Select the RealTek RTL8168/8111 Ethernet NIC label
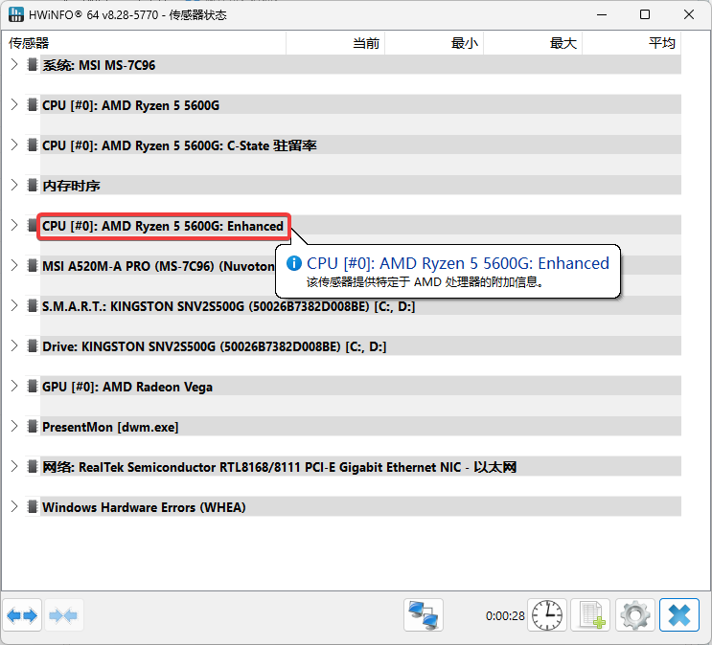The height and width of the screenshot is (645, 712). click(x=279, y=467)
